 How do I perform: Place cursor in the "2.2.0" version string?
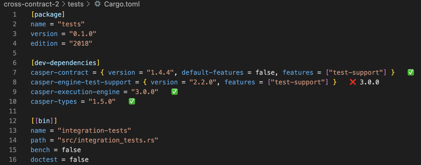click(x=203, y=82)
